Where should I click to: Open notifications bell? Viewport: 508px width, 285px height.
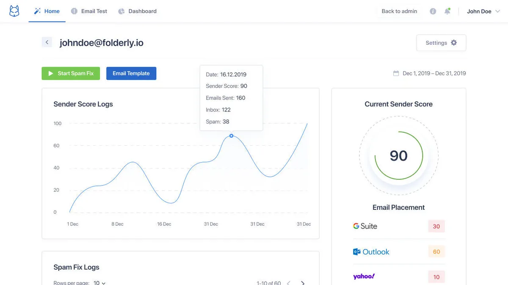(x=447, y=11)
